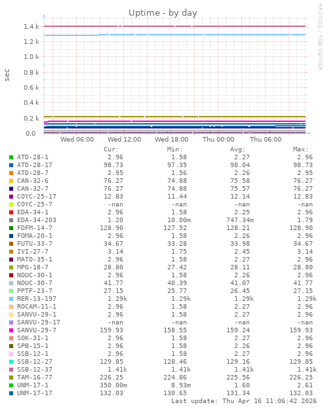Click the EDA-34-1 red swatch
The height and width of the screenshot is (409, 326).
pyautogui.click(x=11, y=212)
